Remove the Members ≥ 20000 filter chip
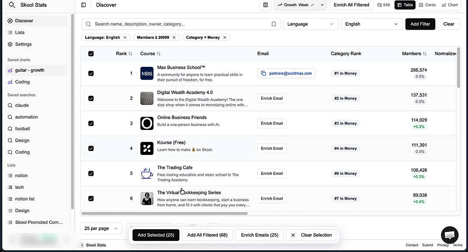 click(174, 38)
